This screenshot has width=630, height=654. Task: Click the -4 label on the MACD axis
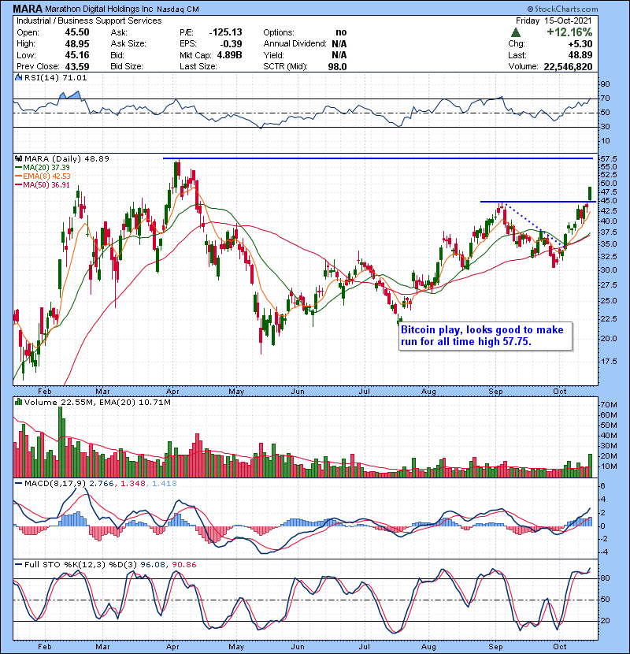pyautogui.click(x=602, y=552)
